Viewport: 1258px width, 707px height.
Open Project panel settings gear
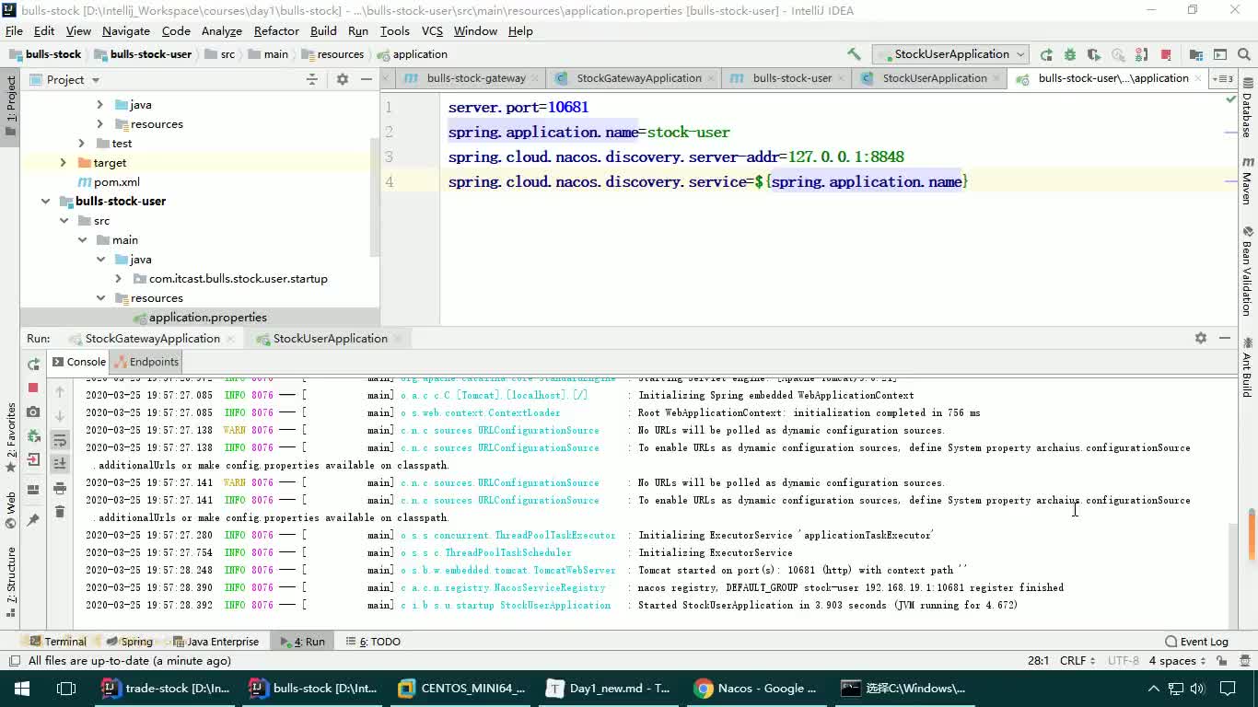pyautogui.click(x=342, y=79)
